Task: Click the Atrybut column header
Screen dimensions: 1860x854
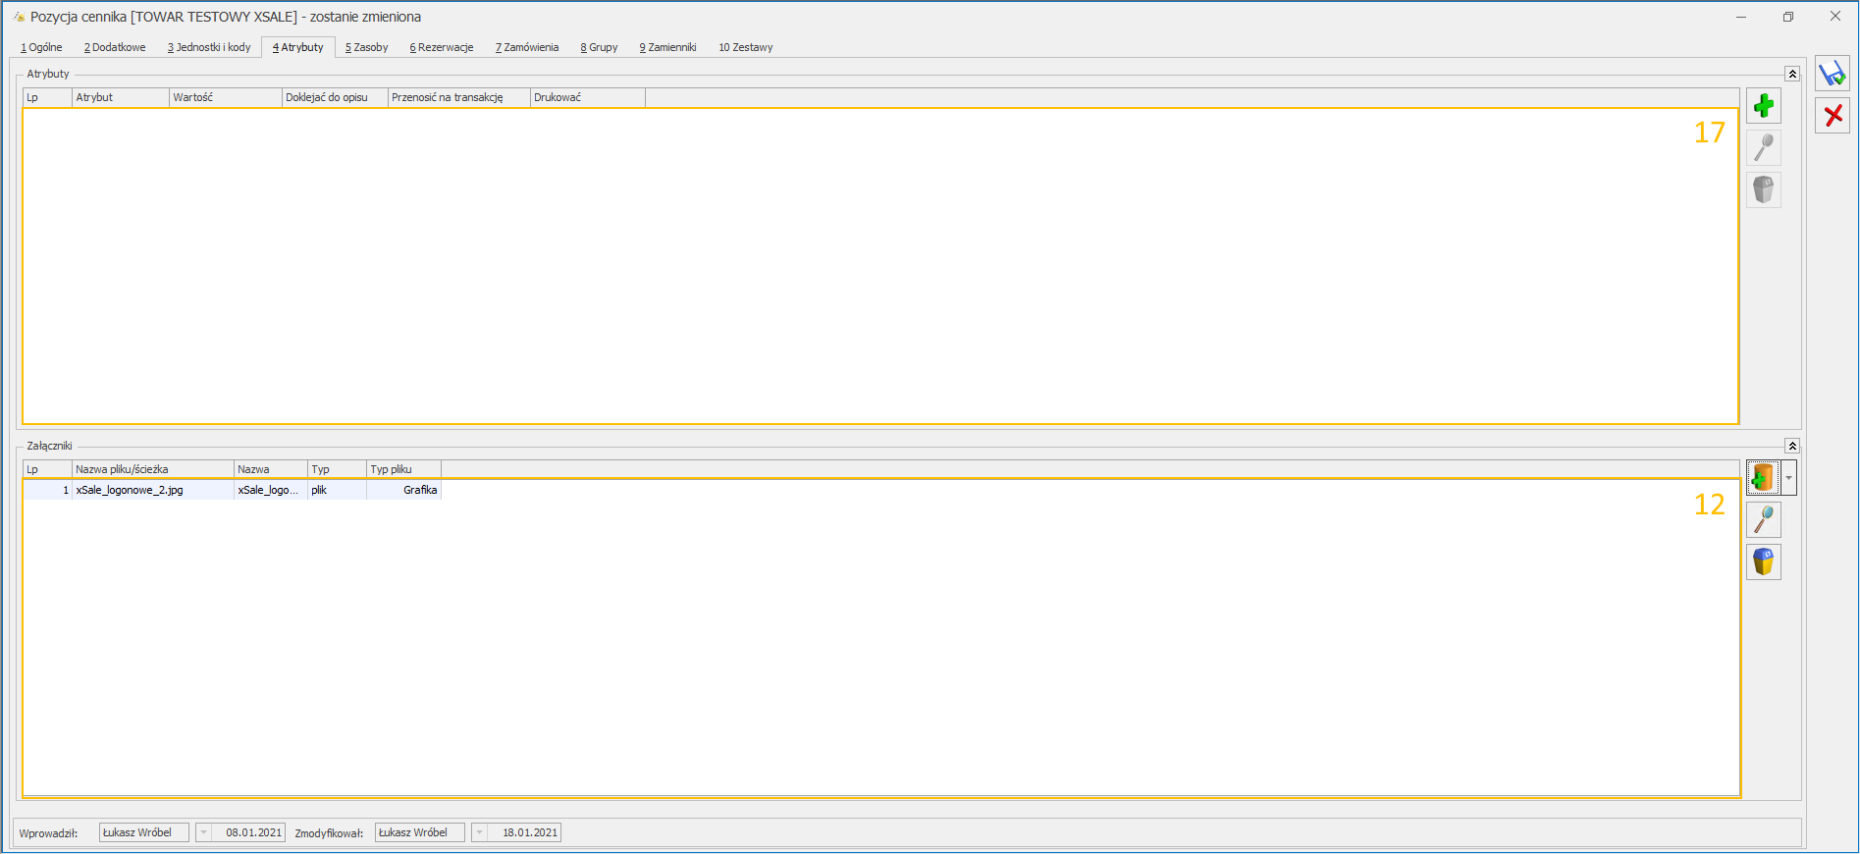Action: pos(120,97)
